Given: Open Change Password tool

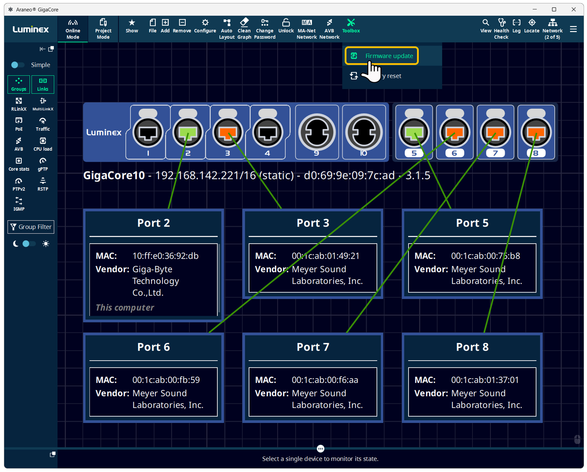Looking at the screenshot, I should point(264,29).
